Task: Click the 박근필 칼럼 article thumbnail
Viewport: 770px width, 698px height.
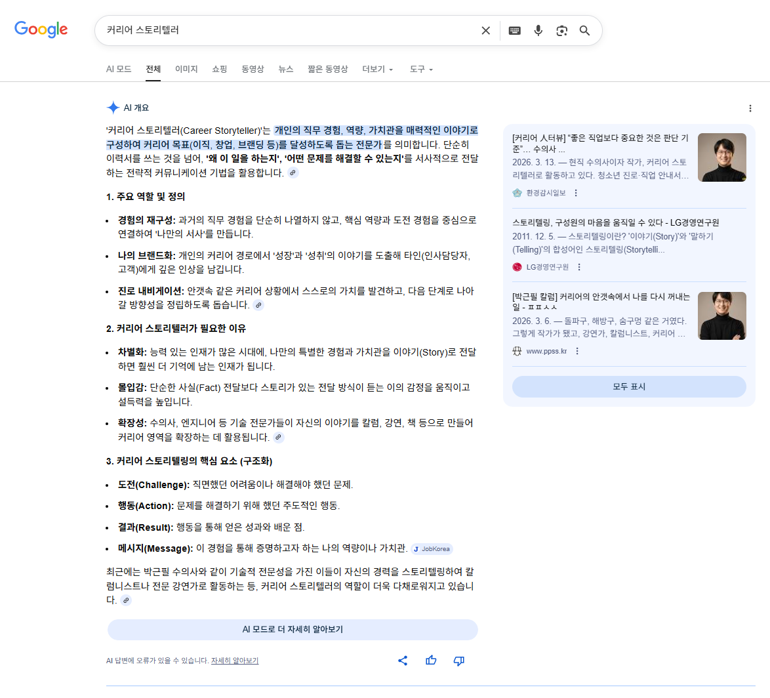Action: pyautogui.click(x=721, y=316)
